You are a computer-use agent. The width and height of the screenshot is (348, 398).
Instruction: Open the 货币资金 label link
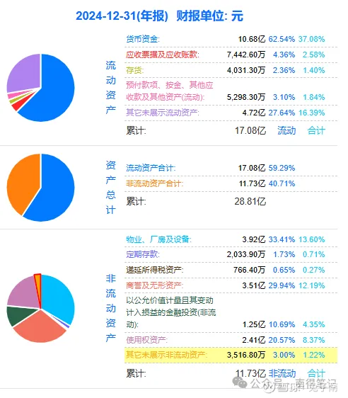pyautogui.click(x=143, y=39)
